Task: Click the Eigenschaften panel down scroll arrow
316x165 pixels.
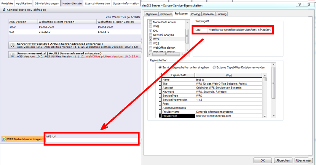Action: pos(273,116)
